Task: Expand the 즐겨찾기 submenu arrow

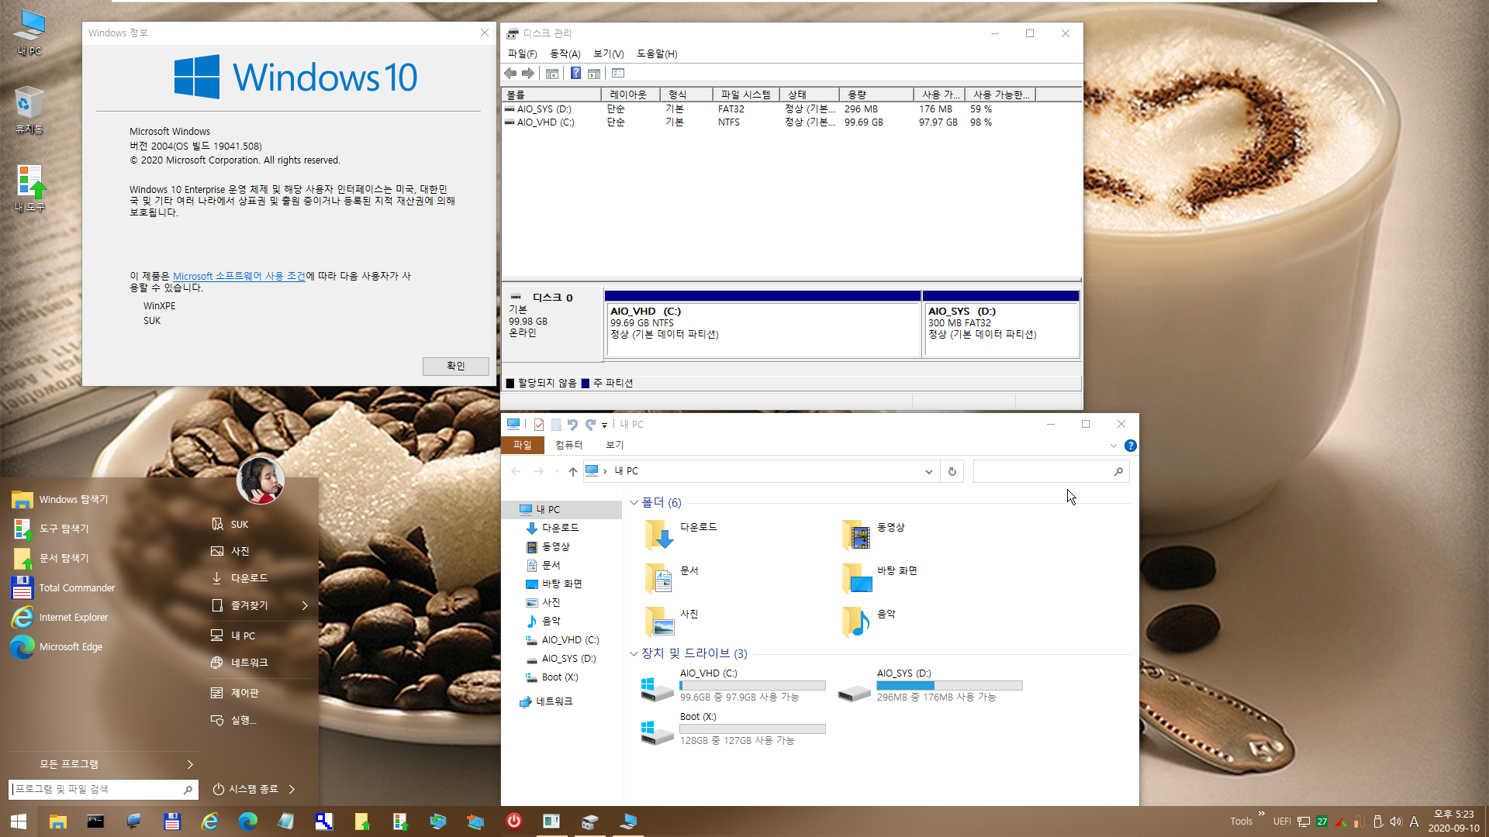Action: point(305,606)
